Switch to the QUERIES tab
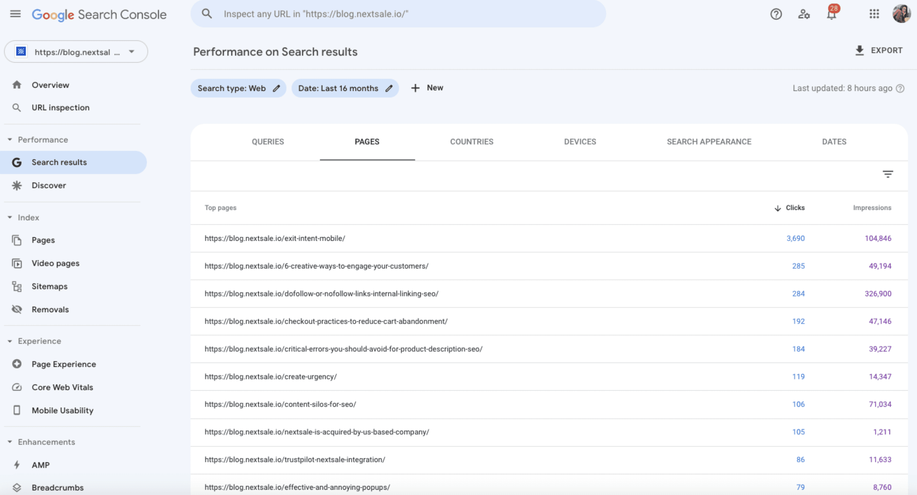This screenshot has width=917, height=495. [x=268, y=142]
